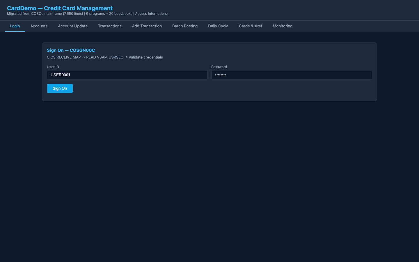Screen dimensions: 419x262
Task: Click the masked password dots
Action: [x=221, y=75]
